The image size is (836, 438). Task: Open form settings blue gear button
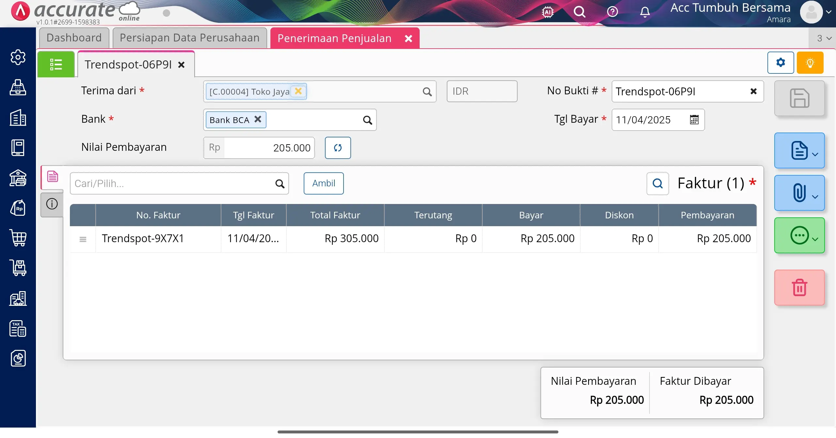tap(780, 62)
